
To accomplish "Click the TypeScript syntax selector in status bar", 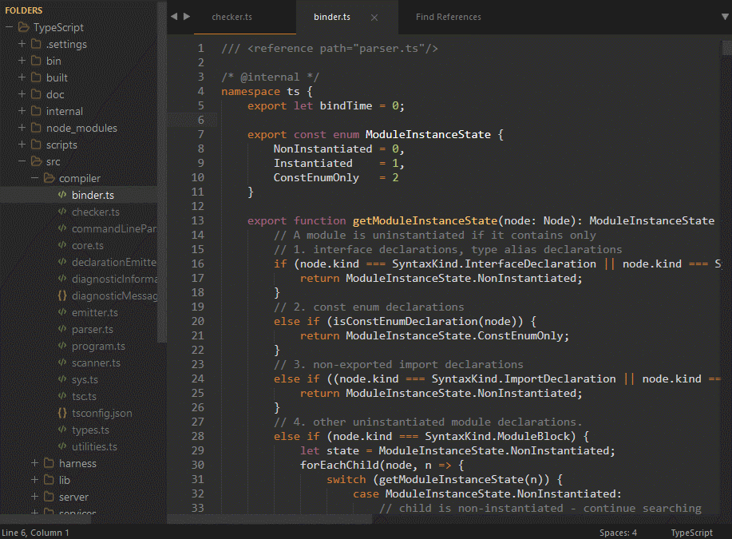I will click(x=691, y=533).
